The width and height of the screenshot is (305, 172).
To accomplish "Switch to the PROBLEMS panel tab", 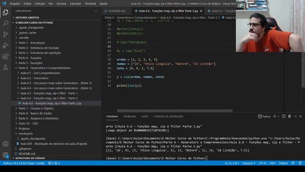I will [x=130, y=117].
